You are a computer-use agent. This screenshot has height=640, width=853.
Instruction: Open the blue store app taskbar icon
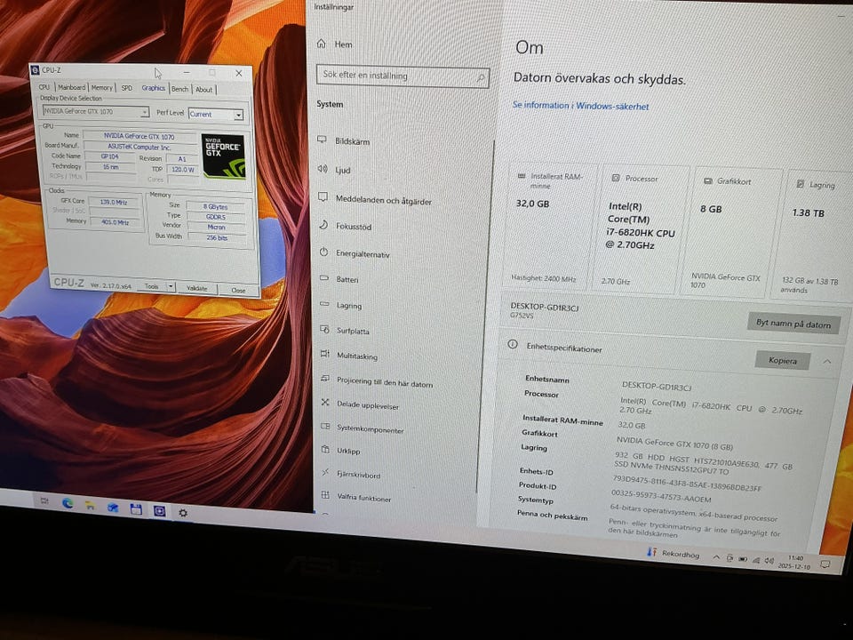click(x=113, y=508)
